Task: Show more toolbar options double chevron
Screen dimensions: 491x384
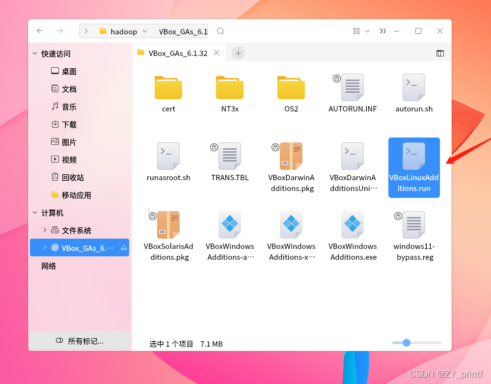Action: point(382,31)
